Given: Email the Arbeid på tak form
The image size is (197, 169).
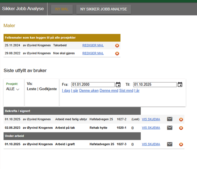Looking at the screenshot, I should click(x=170, y=128).
